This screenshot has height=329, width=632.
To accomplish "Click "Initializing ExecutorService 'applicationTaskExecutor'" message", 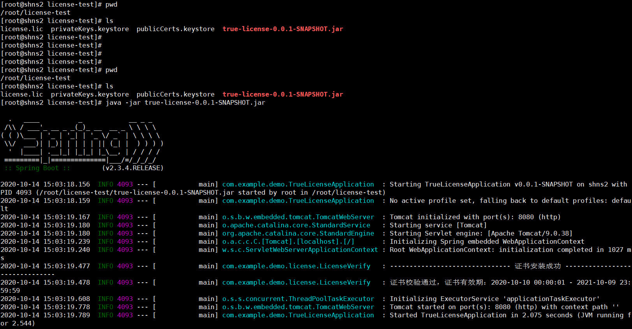I will [495, 299].
